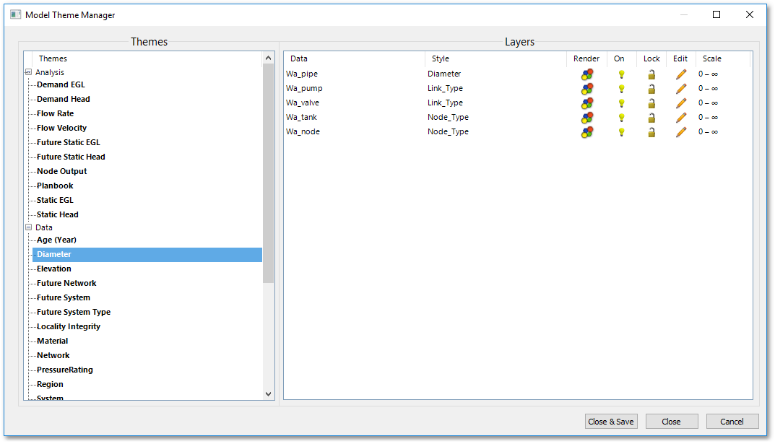Toggle the padlock for Wa_tank layer
This screenshot has width=775, height=444.
tap(651, 118)
